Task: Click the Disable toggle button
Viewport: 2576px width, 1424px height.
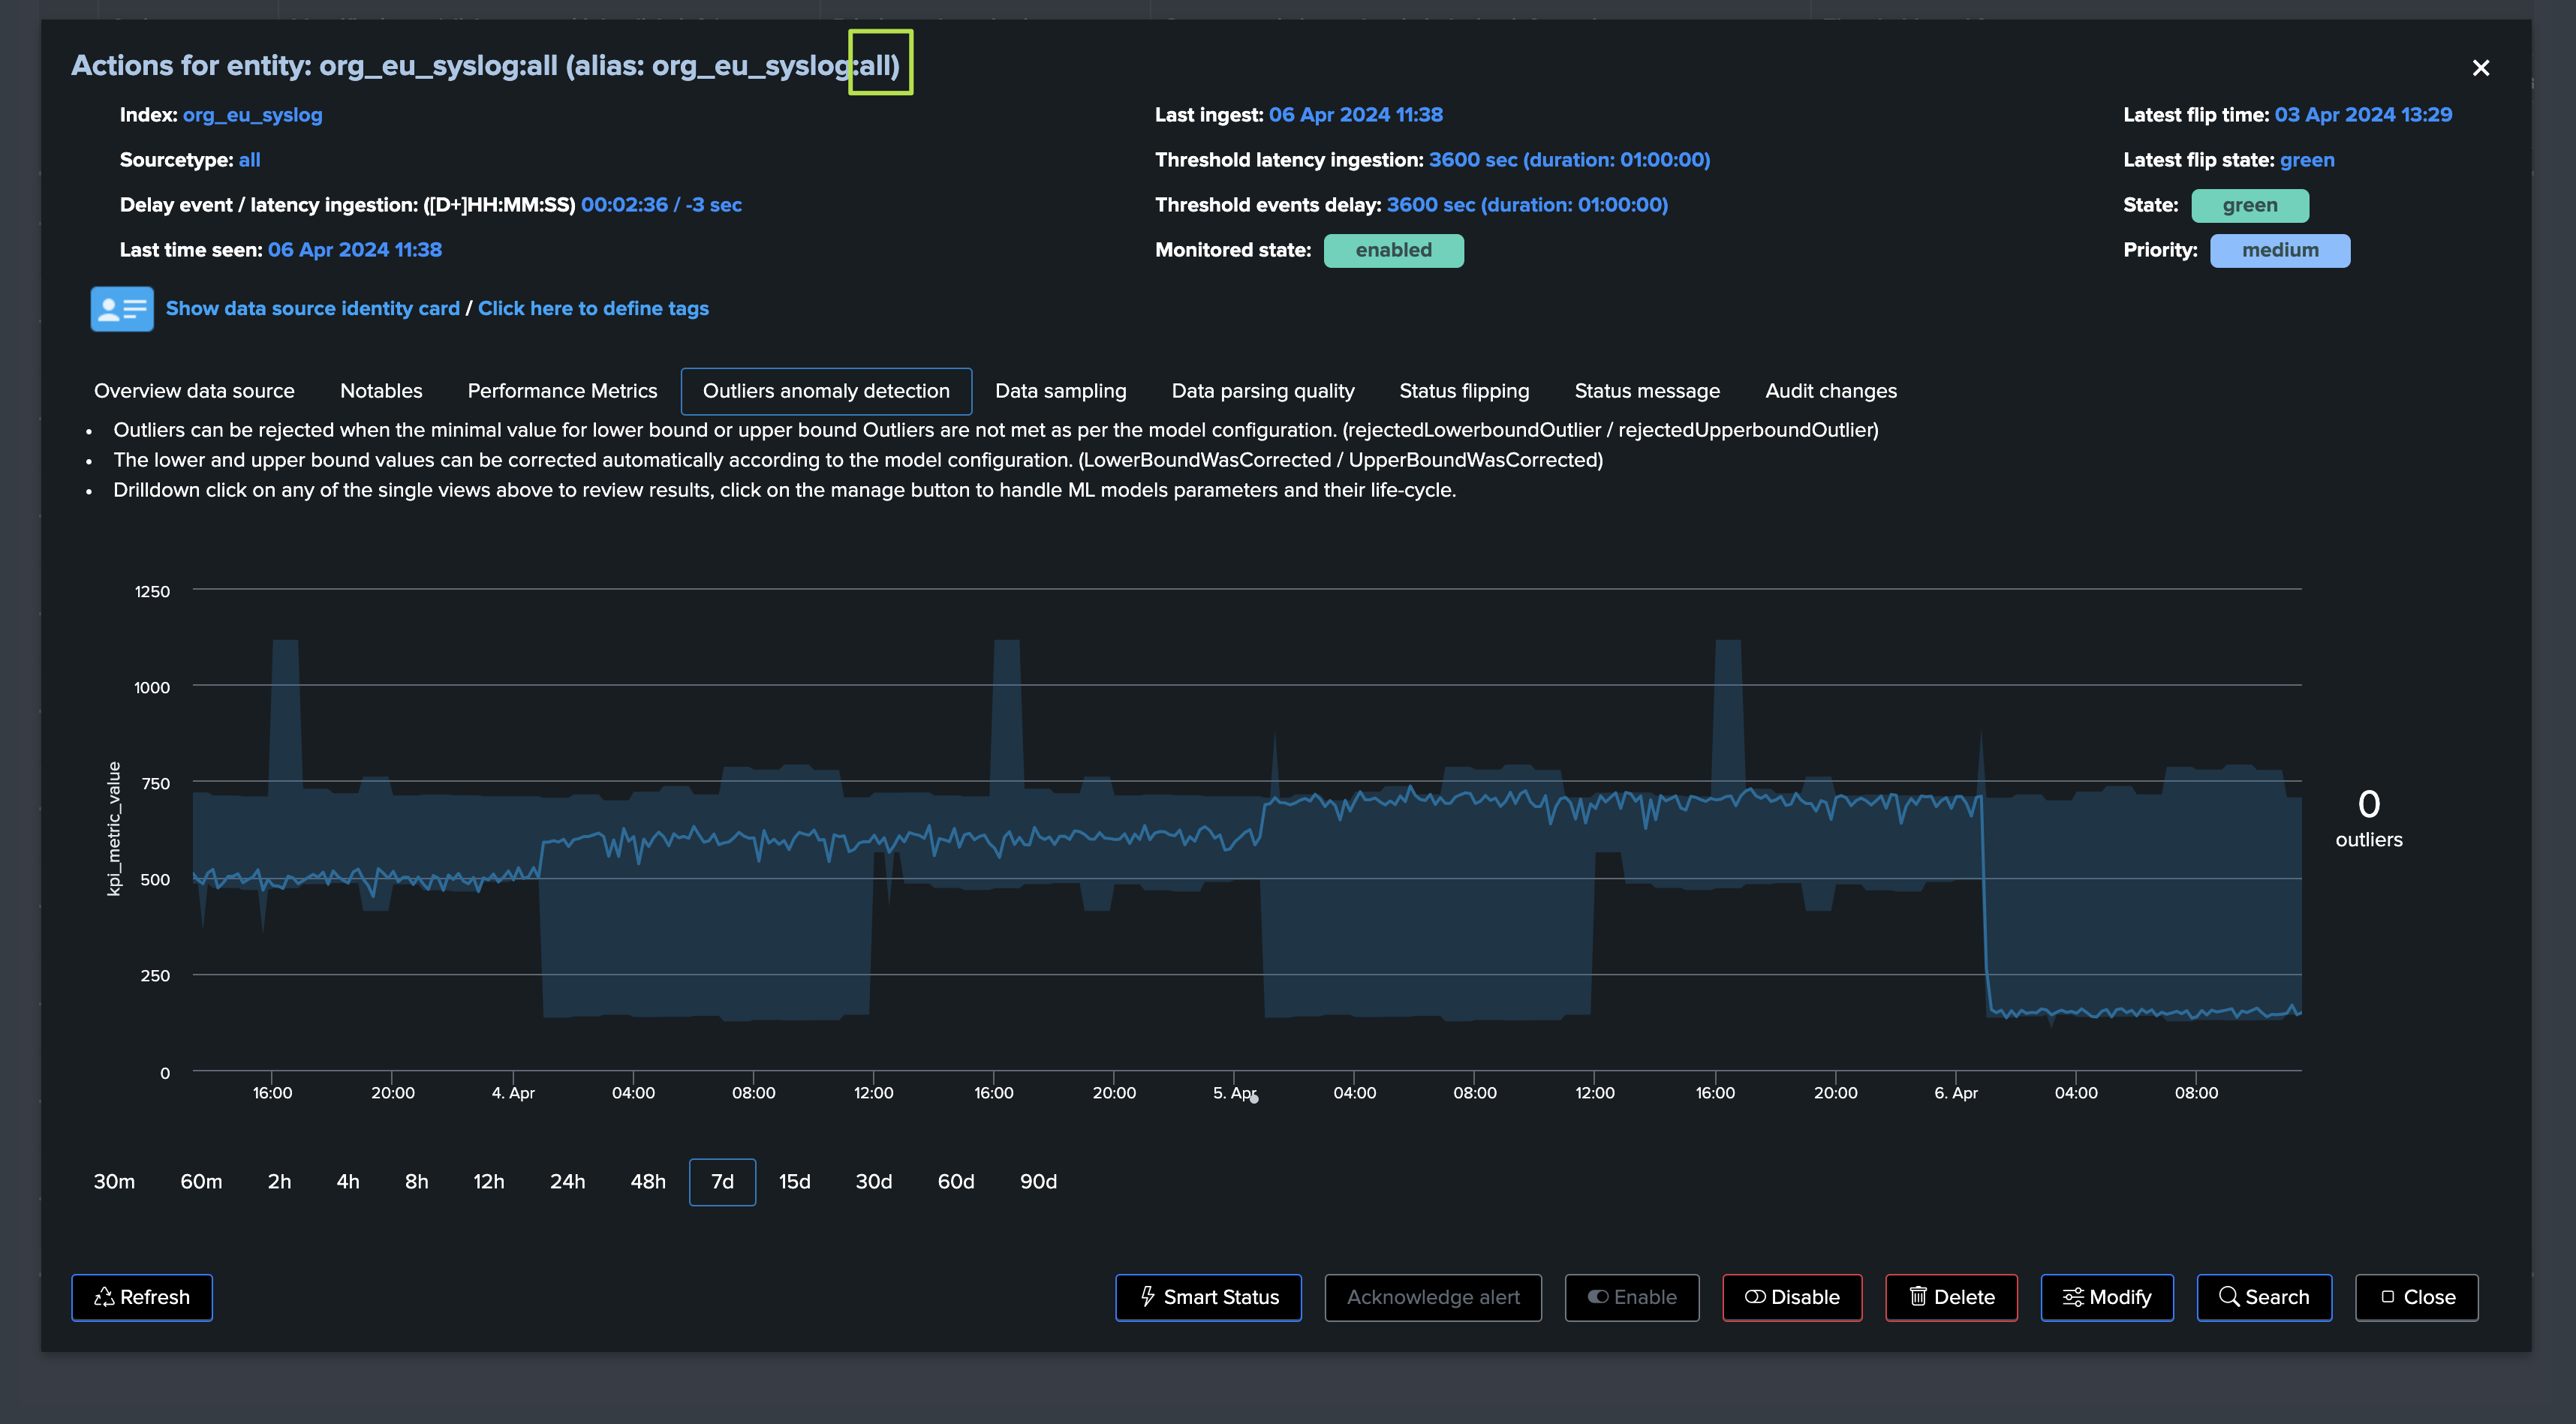Action: click(1791, 1297)
